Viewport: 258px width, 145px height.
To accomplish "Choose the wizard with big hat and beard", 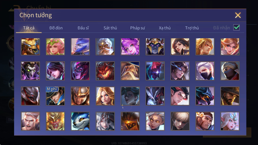I will tap(130, 71).
